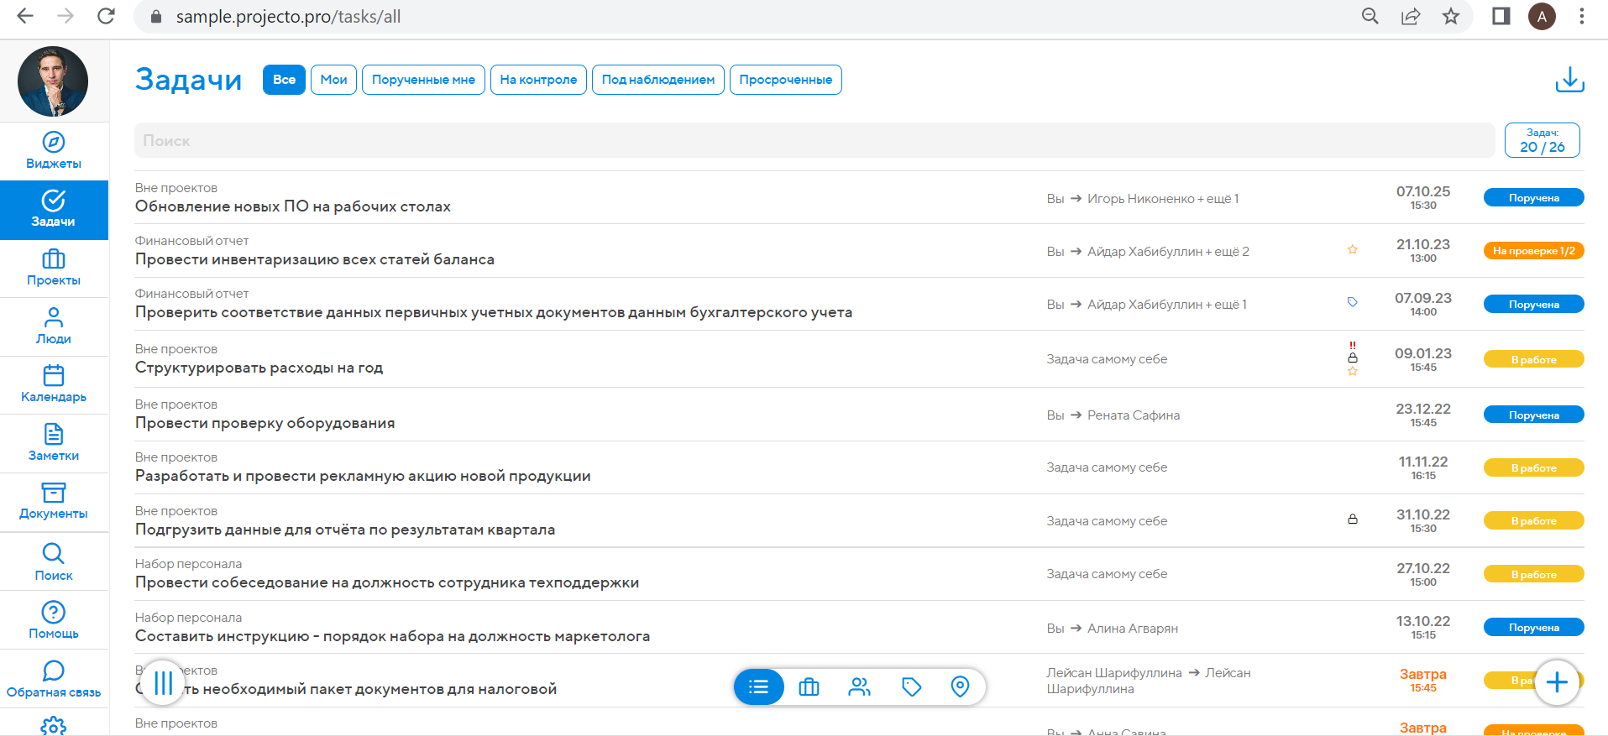Open the Виджеты compass icon

tap(54, 142)
